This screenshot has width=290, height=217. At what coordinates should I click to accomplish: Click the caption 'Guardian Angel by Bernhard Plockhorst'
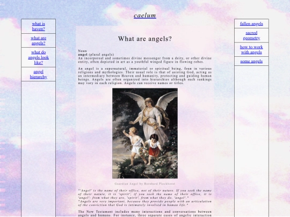(145, 184)
